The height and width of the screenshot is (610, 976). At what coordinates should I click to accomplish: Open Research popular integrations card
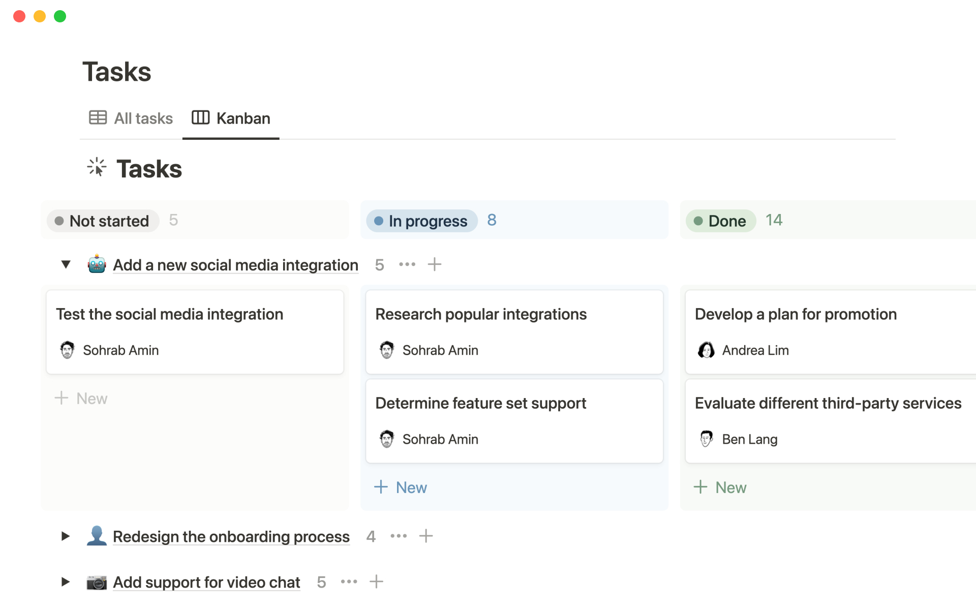[481, 314]
